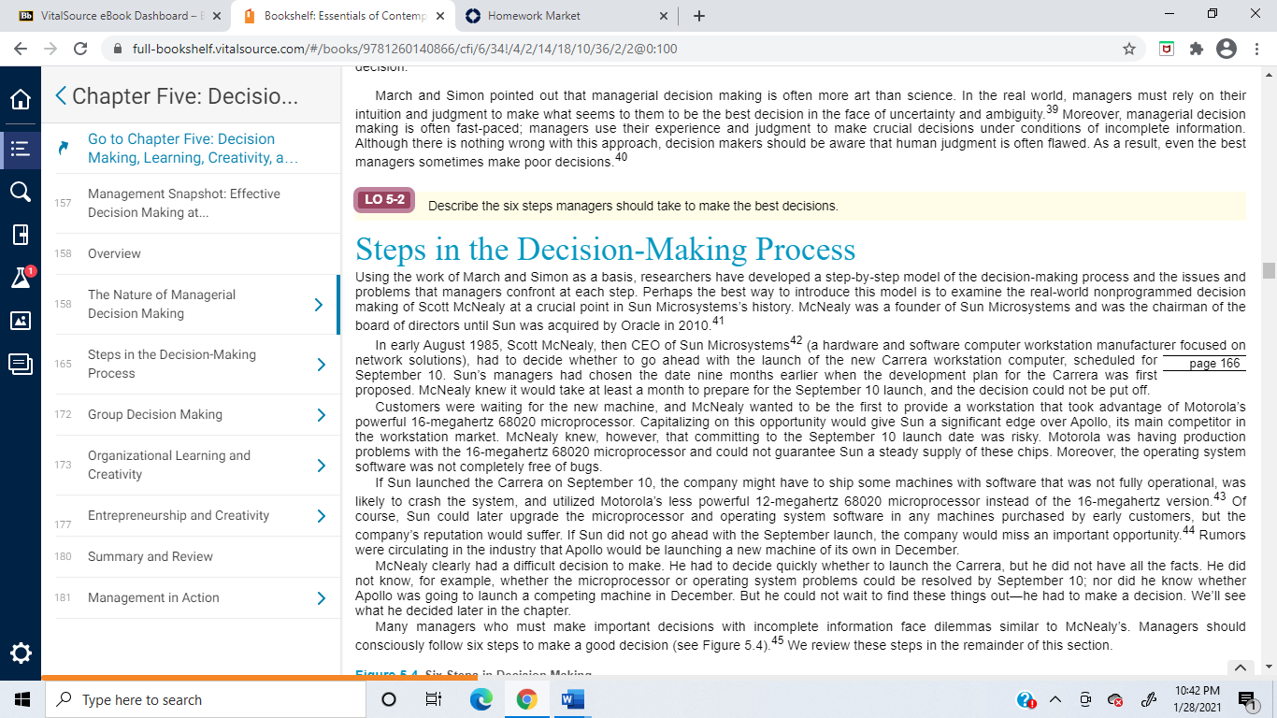The height and width of the screenshot is (718, 1277).
Task: Open the flashcards icon in the sidebar
Action: pos(21,235)
